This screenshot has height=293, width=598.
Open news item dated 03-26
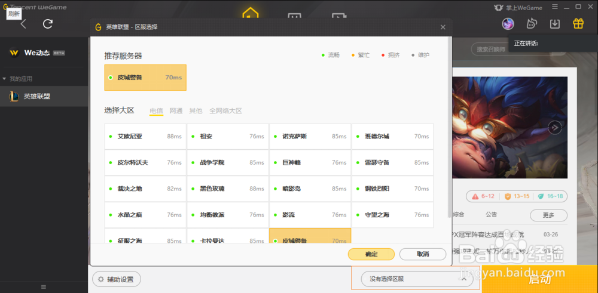(x=505, y=235)
